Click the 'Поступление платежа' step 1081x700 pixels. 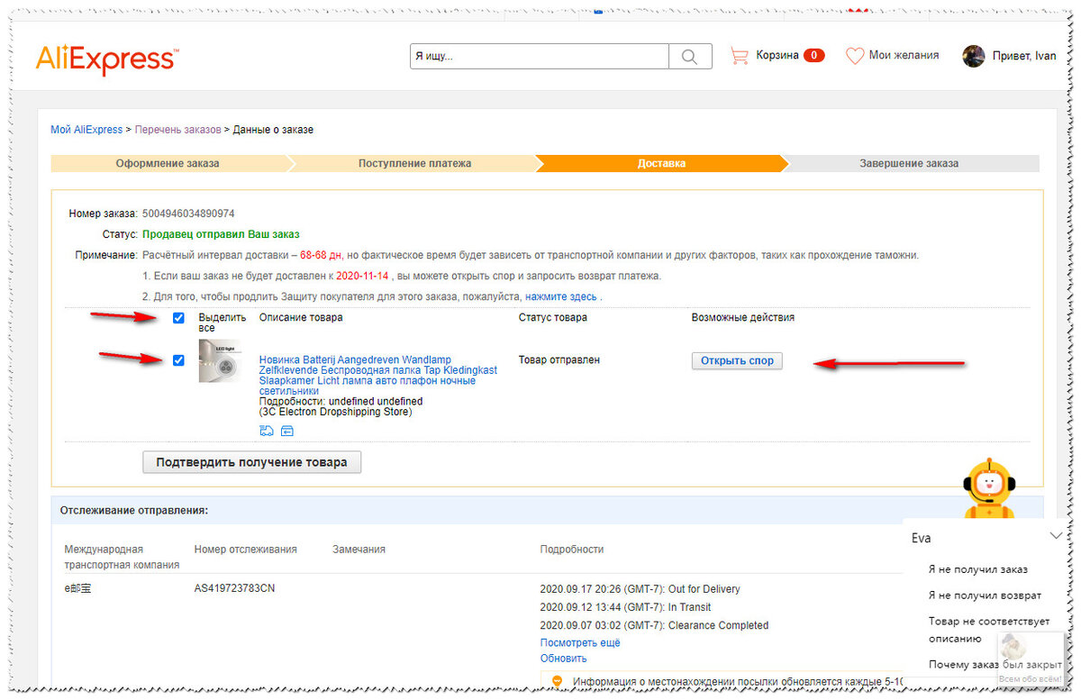pyautogui.click(x=414, y=164)
